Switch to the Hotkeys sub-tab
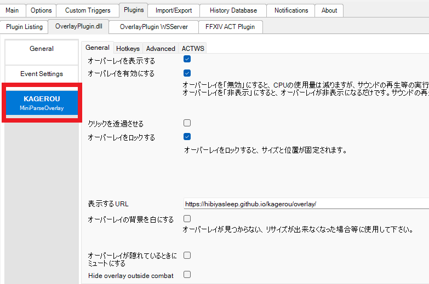429x284 pixels. pos(128,49)
